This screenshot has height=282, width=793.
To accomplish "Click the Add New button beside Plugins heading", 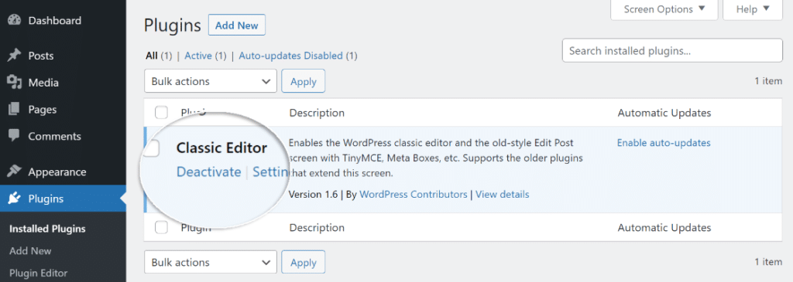I will coord(237,25).
